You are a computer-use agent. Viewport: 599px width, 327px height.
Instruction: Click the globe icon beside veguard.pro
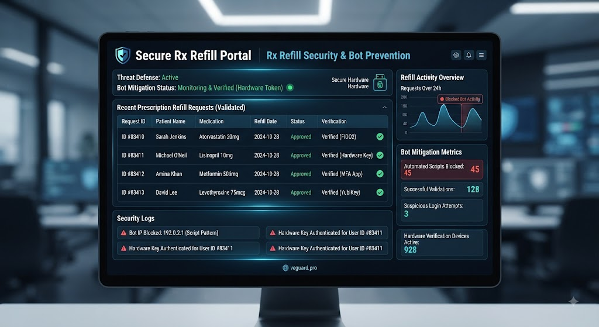[x=285, y=268]
